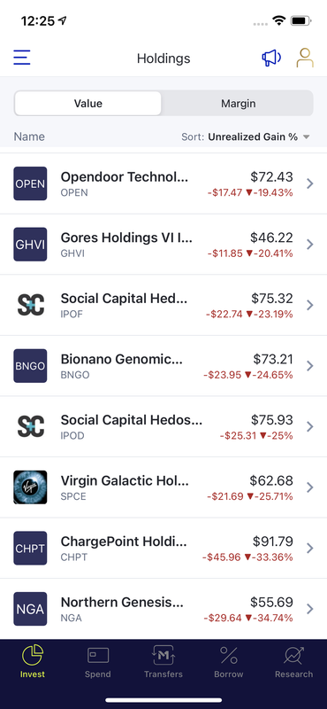Open Gores Holdings VI holding

[163, 245]
